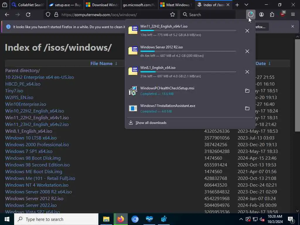Open the Chromium-style browser on taskbar

(x=135, y=219)
